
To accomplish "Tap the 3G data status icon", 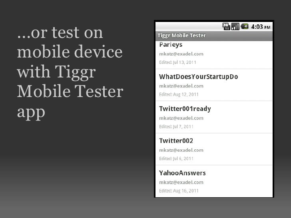I will 226,26.
